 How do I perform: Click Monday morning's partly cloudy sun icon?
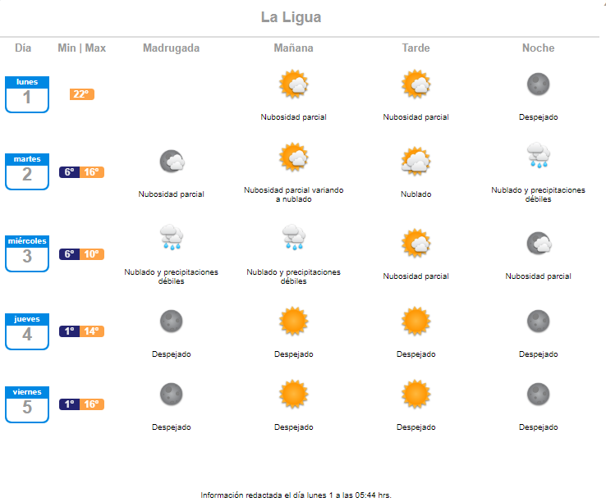(x=294, y=84)
